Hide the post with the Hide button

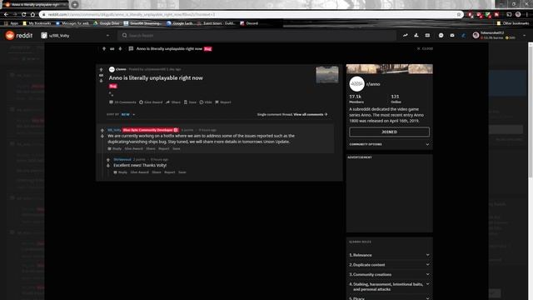coord(206,102)
